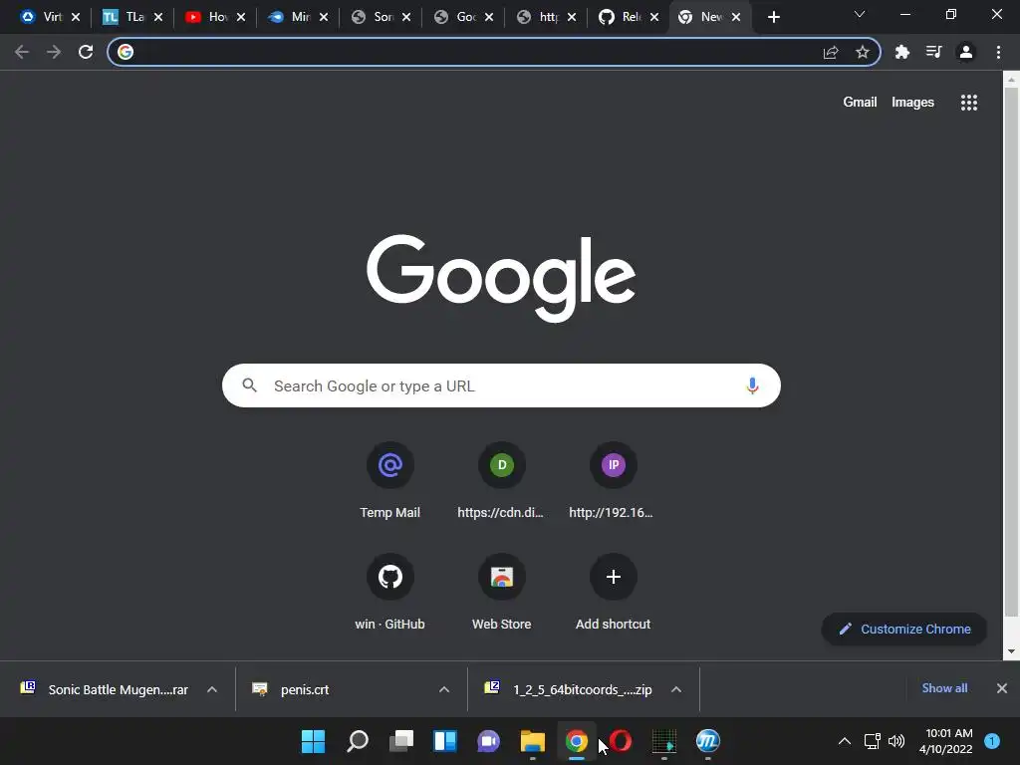
Task: Open Task View on the taskbar
Action: coord(401,741)
